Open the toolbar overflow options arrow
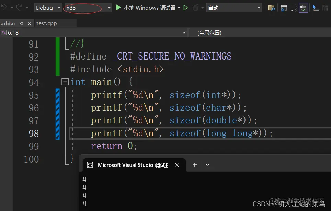This screenshot has height=211, width=331. [x=292, y=10]
